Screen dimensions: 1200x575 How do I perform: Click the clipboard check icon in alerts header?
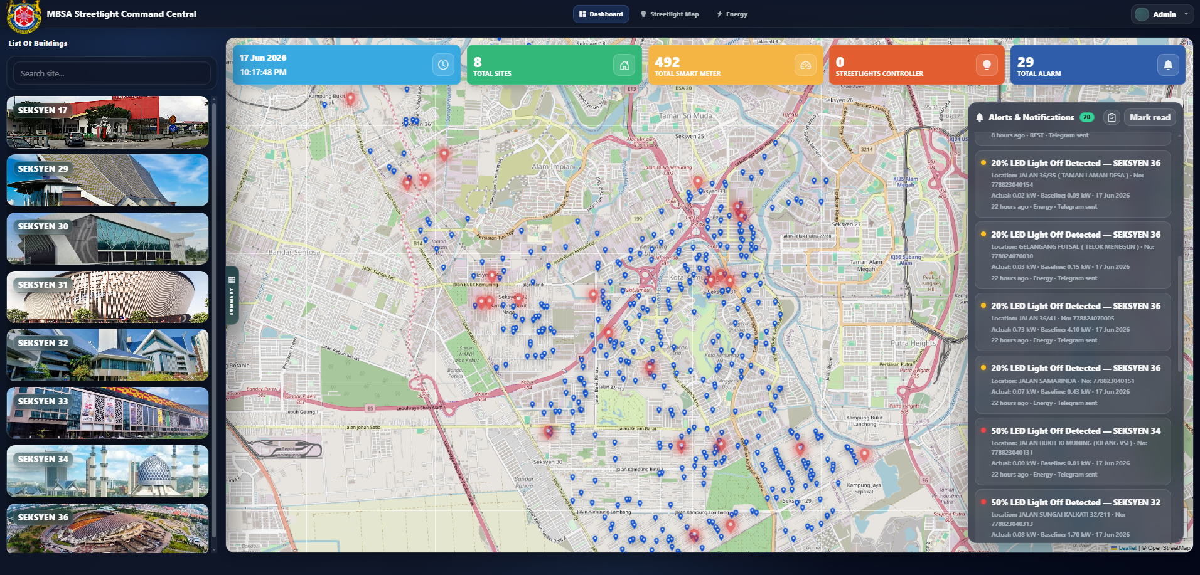1112,117
